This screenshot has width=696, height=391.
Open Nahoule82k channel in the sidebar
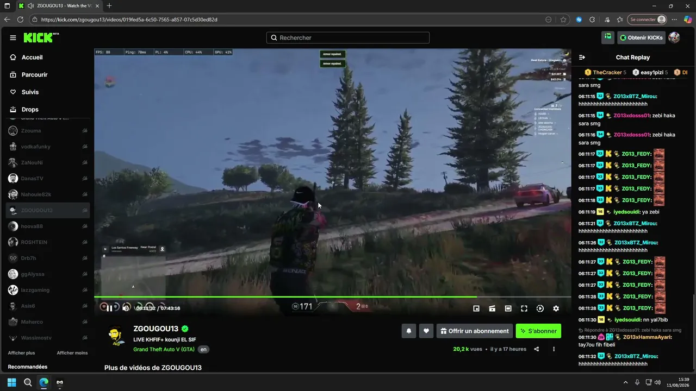[48, 194]
